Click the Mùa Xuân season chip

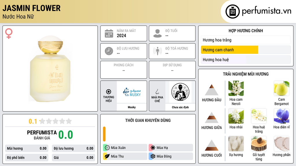[x=125, y=148]
